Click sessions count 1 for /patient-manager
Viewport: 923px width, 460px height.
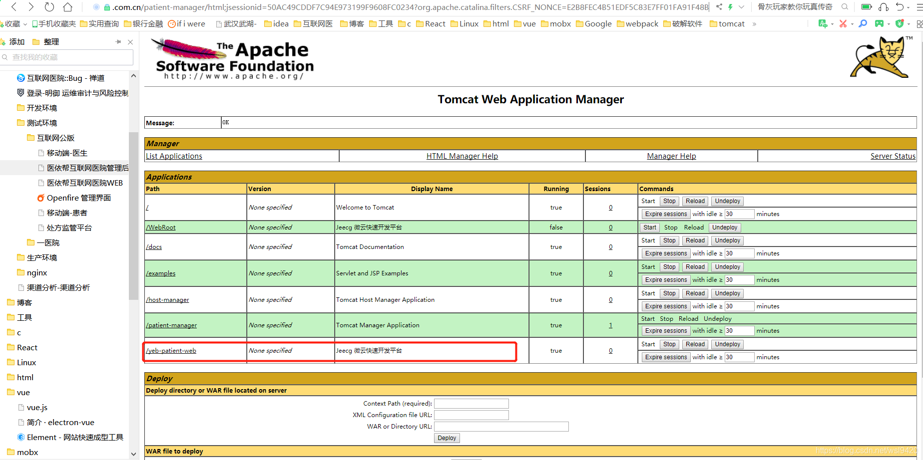click(610, 325)
